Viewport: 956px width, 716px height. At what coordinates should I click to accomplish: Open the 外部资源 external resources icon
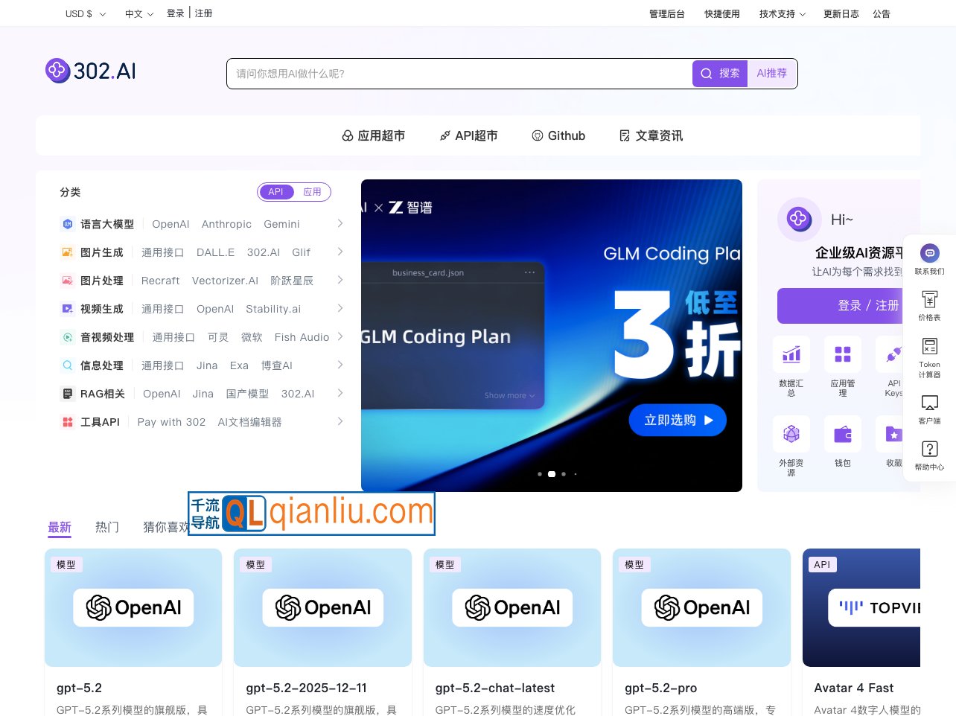click(x=791, y=434)
